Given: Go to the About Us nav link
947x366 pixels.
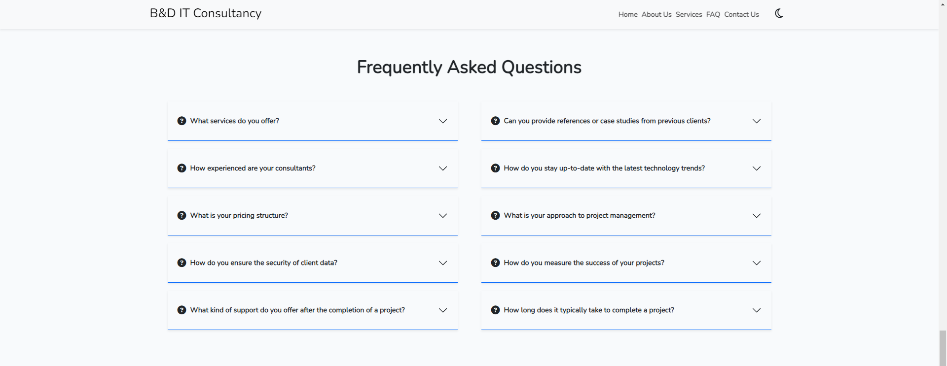Looking at the screenshot, I should pos(656,14).
